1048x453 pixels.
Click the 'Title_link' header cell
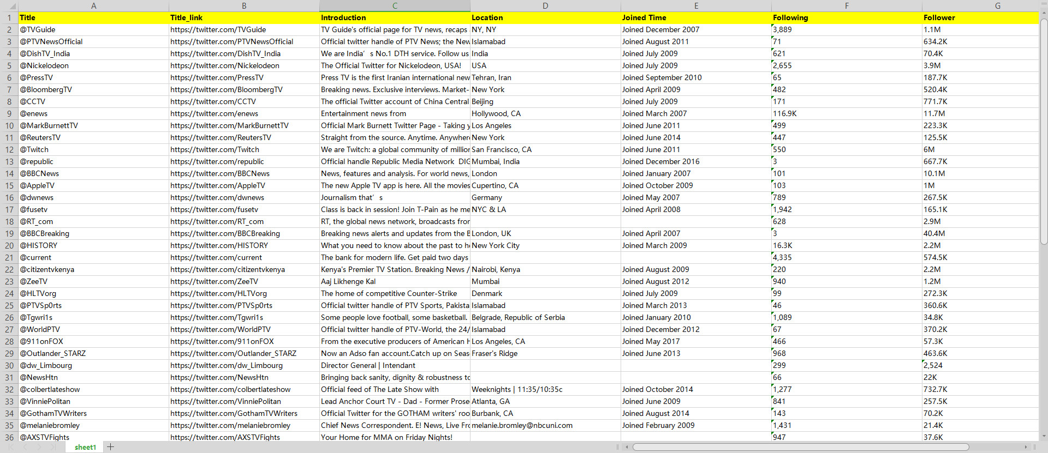coord(244,17)
